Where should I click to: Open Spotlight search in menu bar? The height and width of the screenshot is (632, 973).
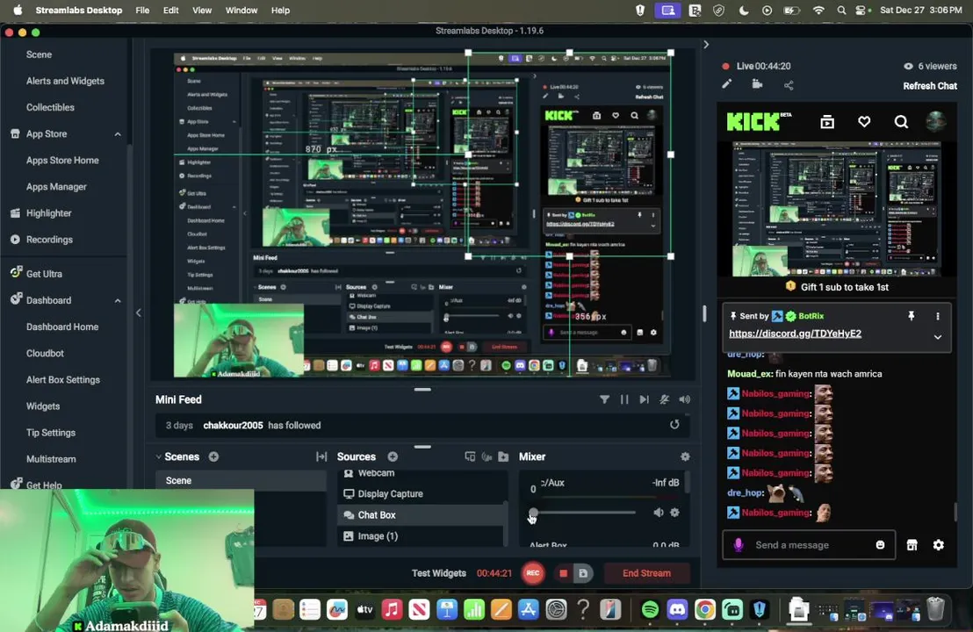[x=840, y=10]
